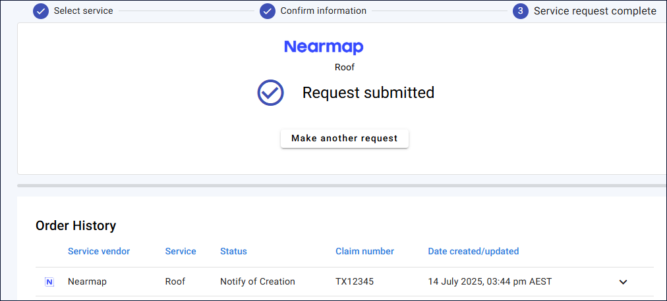This screenshot has width=667, height=301.
Task: Sort by Service column header
Action: pos(181,251)
